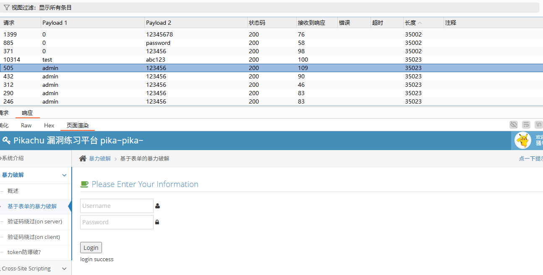This screenshot has height=275, width=543.
Task: Switch to the 响应 tab
Action: [x=27, y=113]
